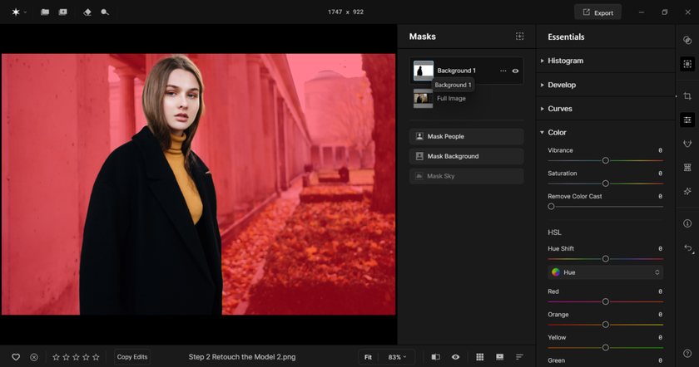Click the Yellow HSL slider handle
Viewport: 699px width, 367px height.
[x=606, y=347]
